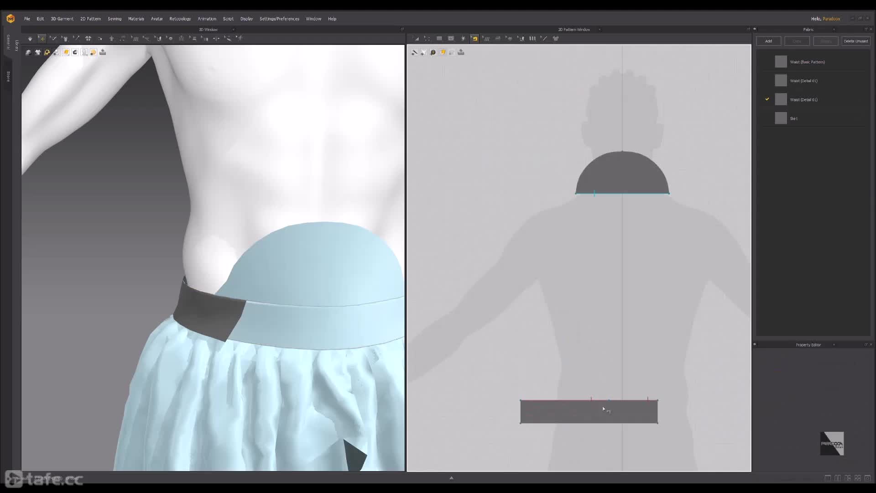Click the export tray icon in 3D view
Screen dimensions: 876x493
pyautogui.click(x=103, y=52)
